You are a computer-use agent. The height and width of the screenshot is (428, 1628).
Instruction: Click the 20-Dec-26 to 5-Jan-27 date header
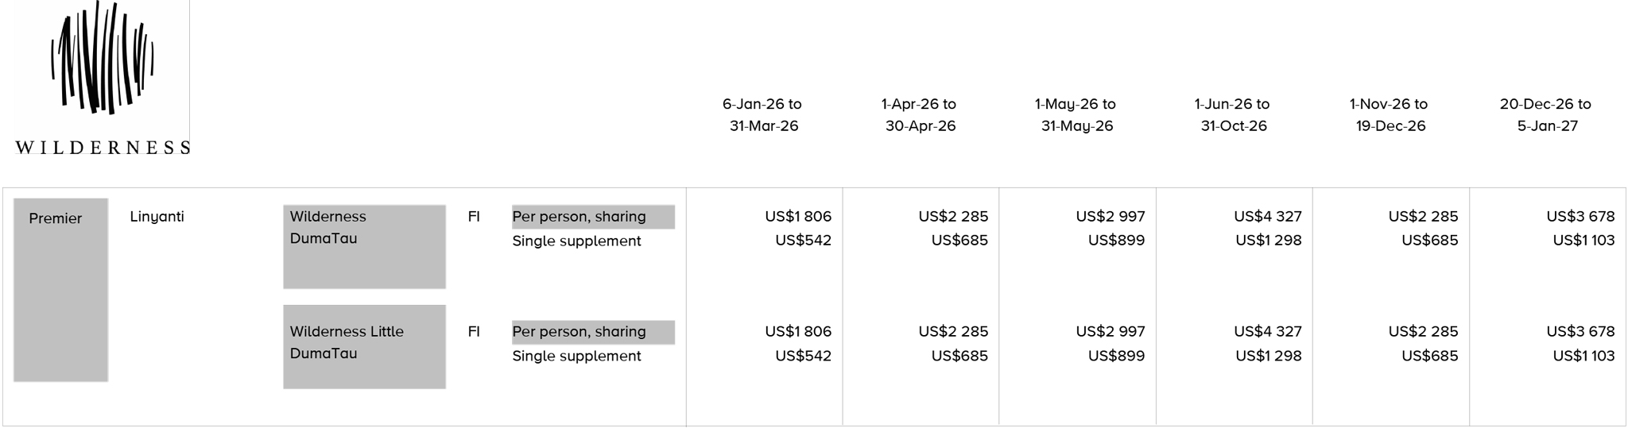pos(1546,115)
